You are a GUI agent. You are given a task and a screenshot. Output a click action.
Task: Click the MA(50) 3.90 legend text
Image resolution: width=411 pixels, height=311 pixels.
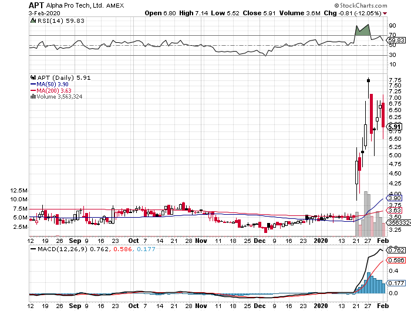(52, 84)
